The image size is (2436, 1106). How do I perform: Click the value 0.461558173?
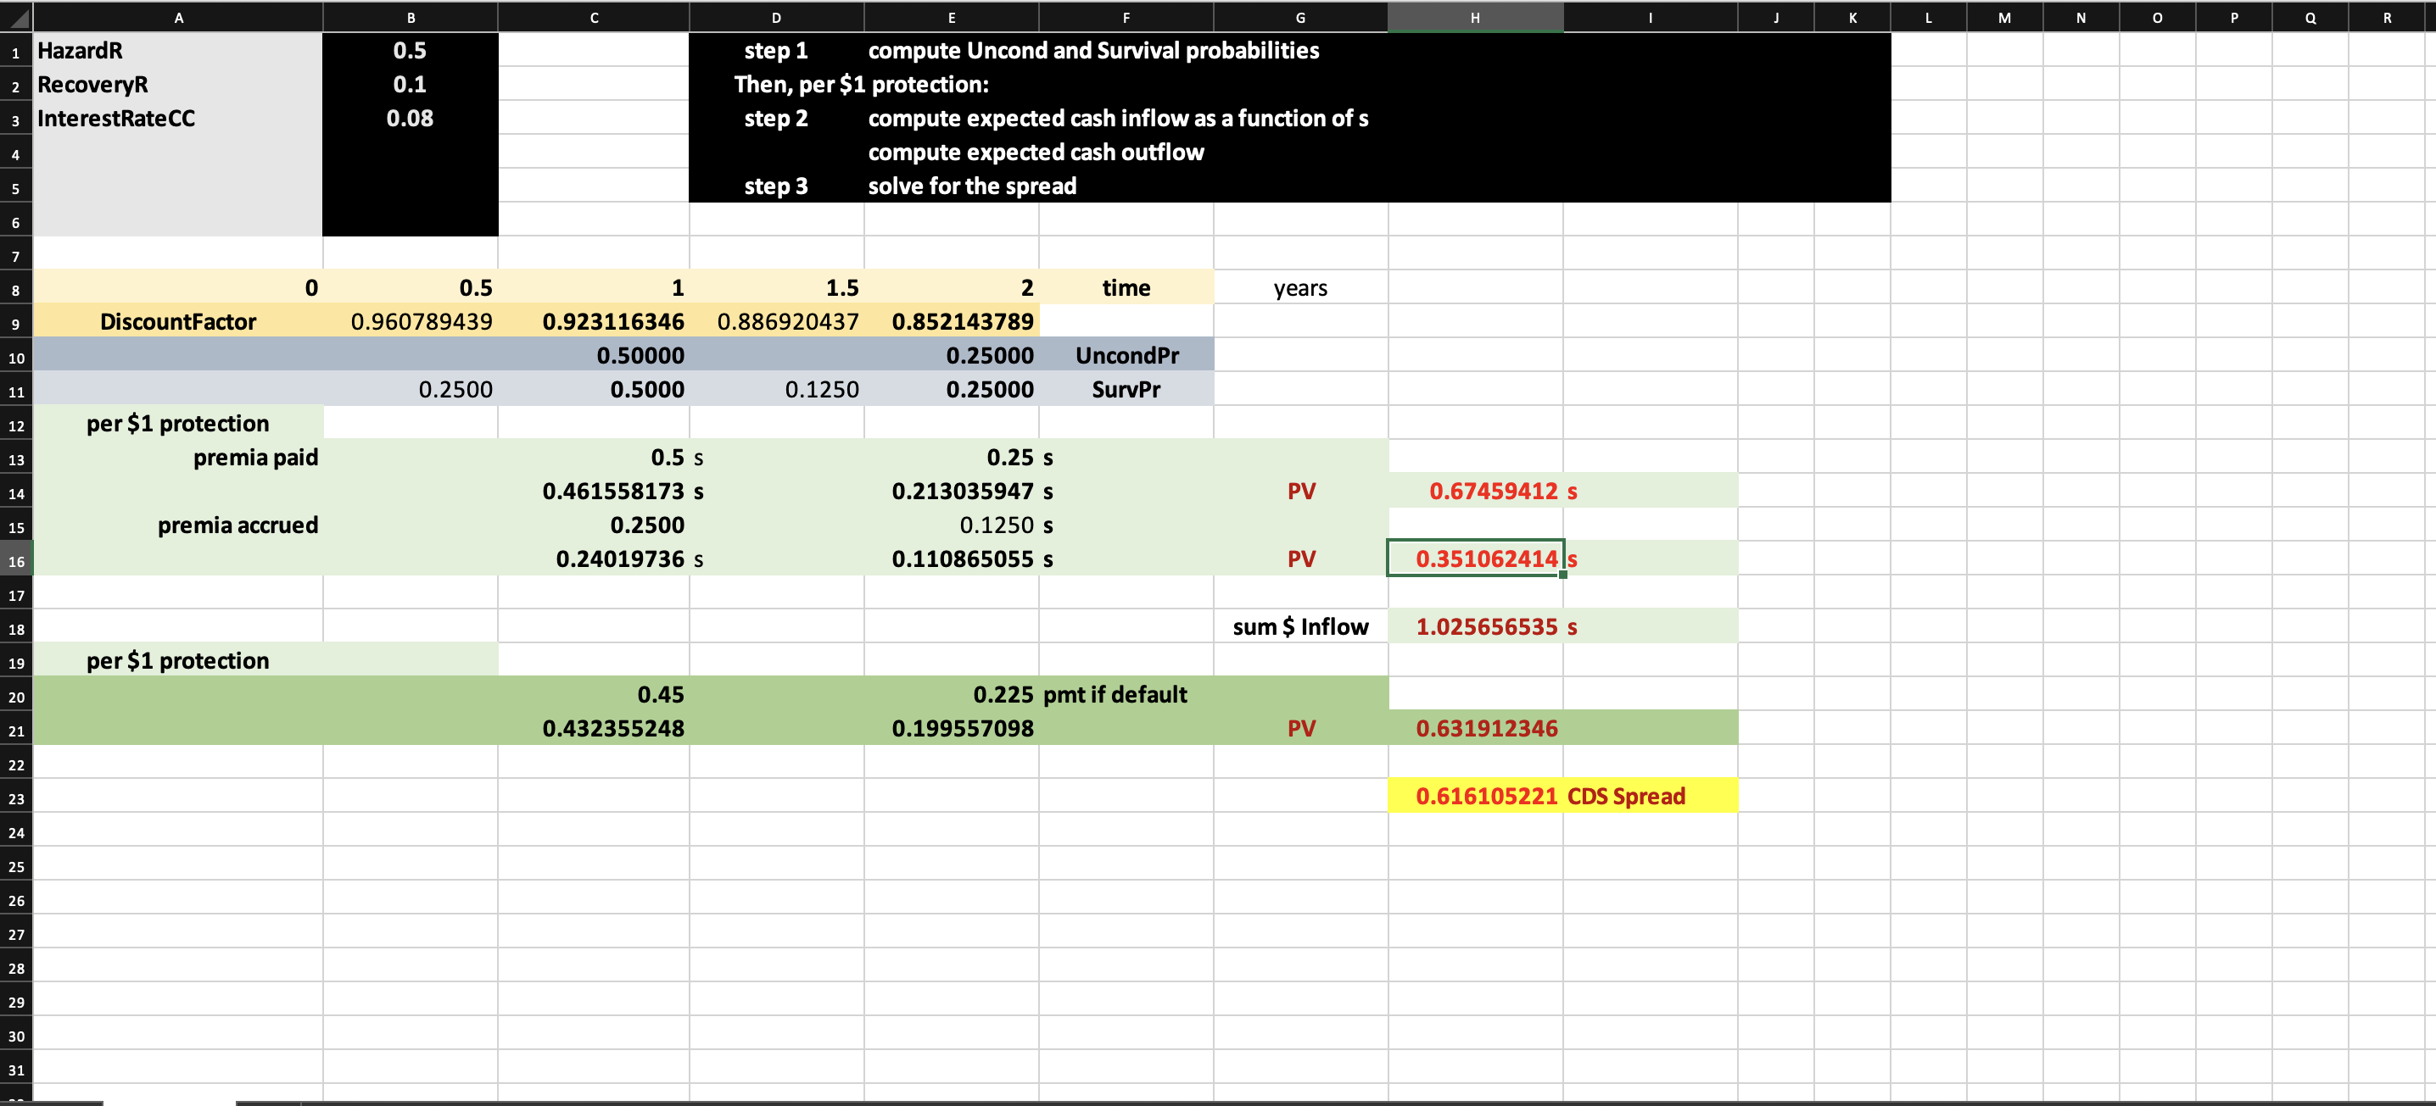[593, 492]
